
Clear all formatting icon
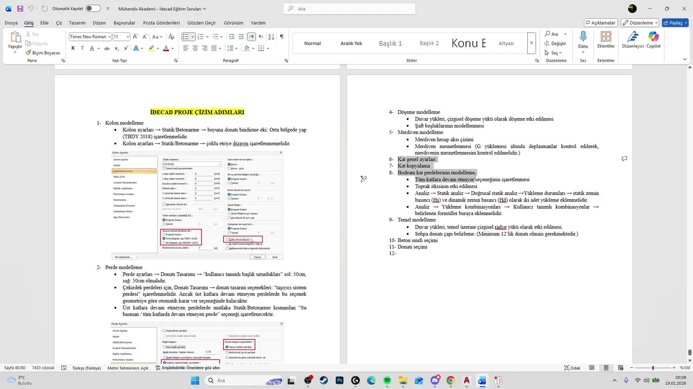coord(171,37)
